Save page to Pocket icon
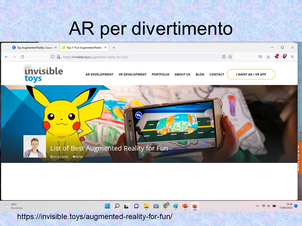The width and height of the screenshot is (302, 226). point(260,57)
